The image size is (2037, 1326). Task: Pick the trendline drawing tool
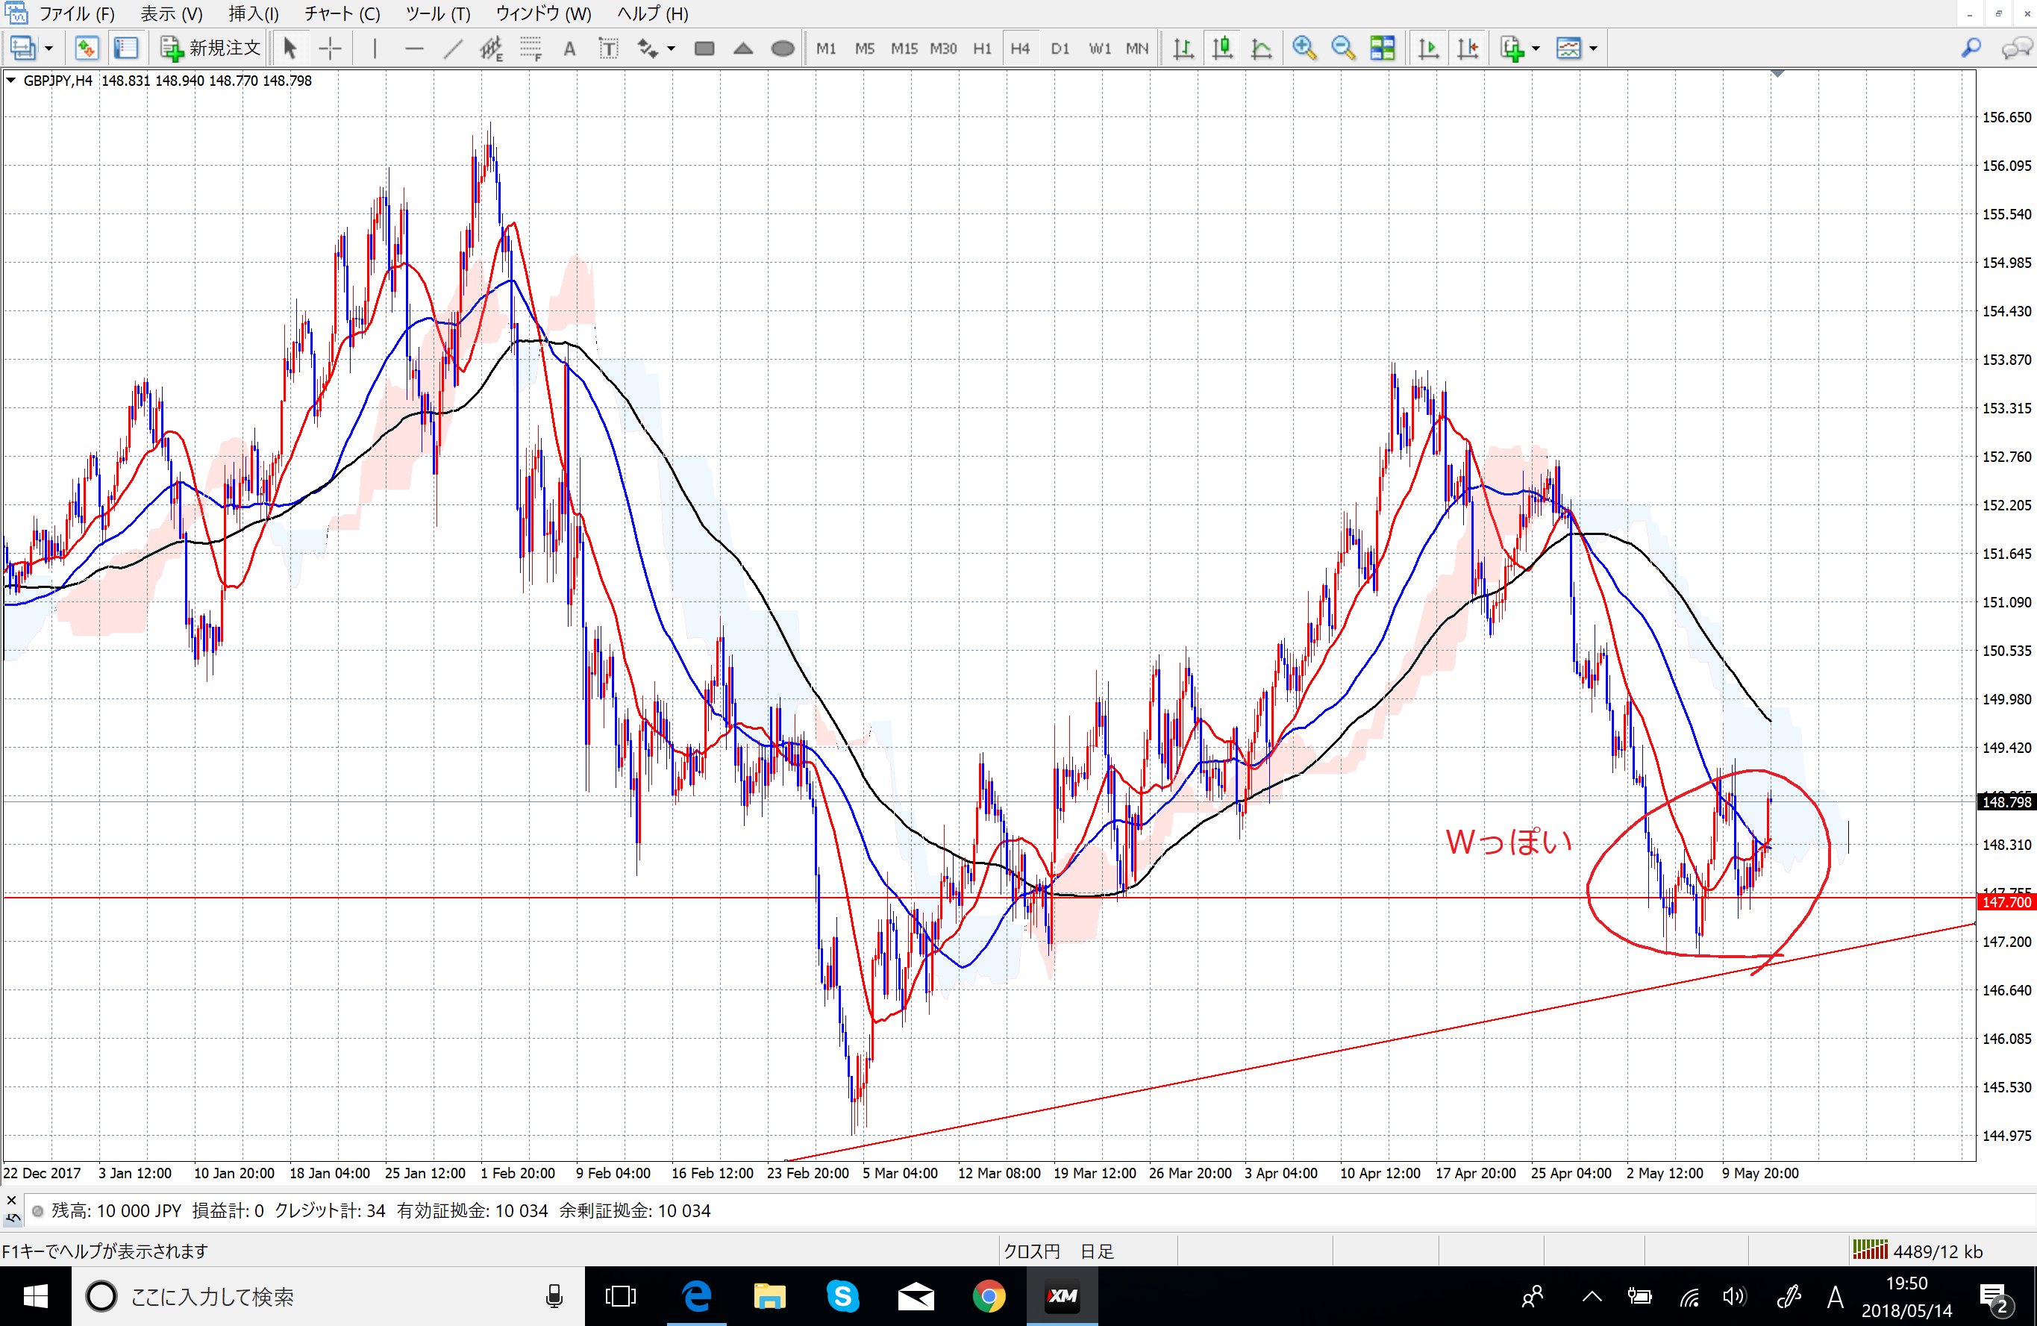[x=453, y=49]
